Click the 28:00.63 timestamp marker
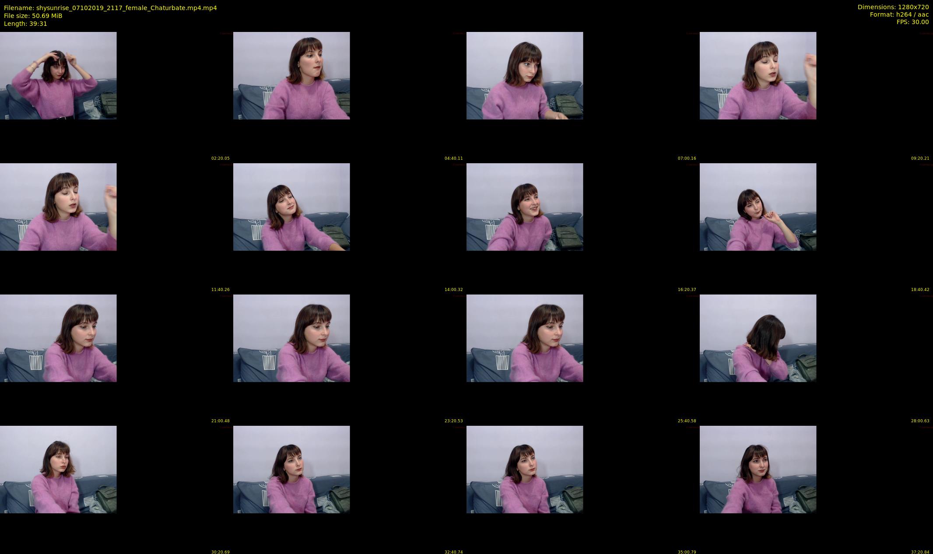 (920, 421)
